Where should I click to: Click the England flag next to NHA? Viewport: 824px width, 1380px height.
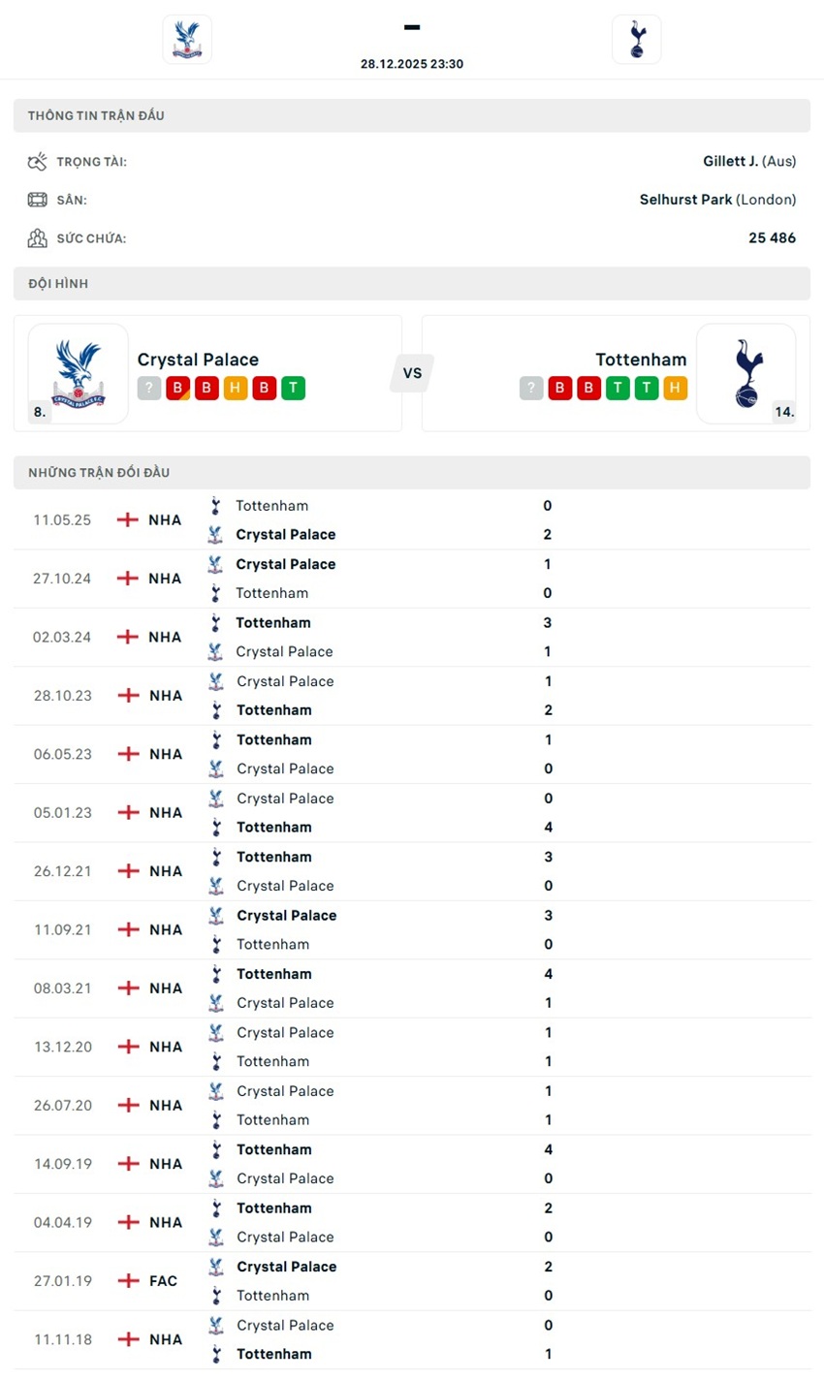tap(127, 519)
